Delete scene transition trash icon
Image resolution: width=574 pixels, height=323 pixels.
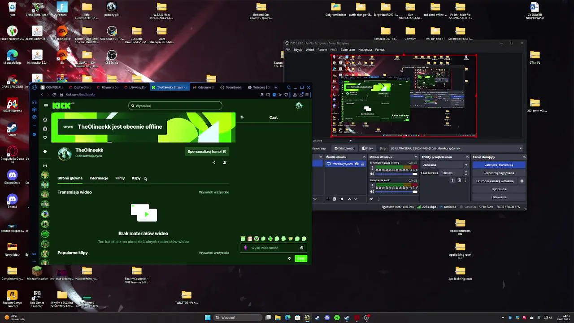coord(459,180)
